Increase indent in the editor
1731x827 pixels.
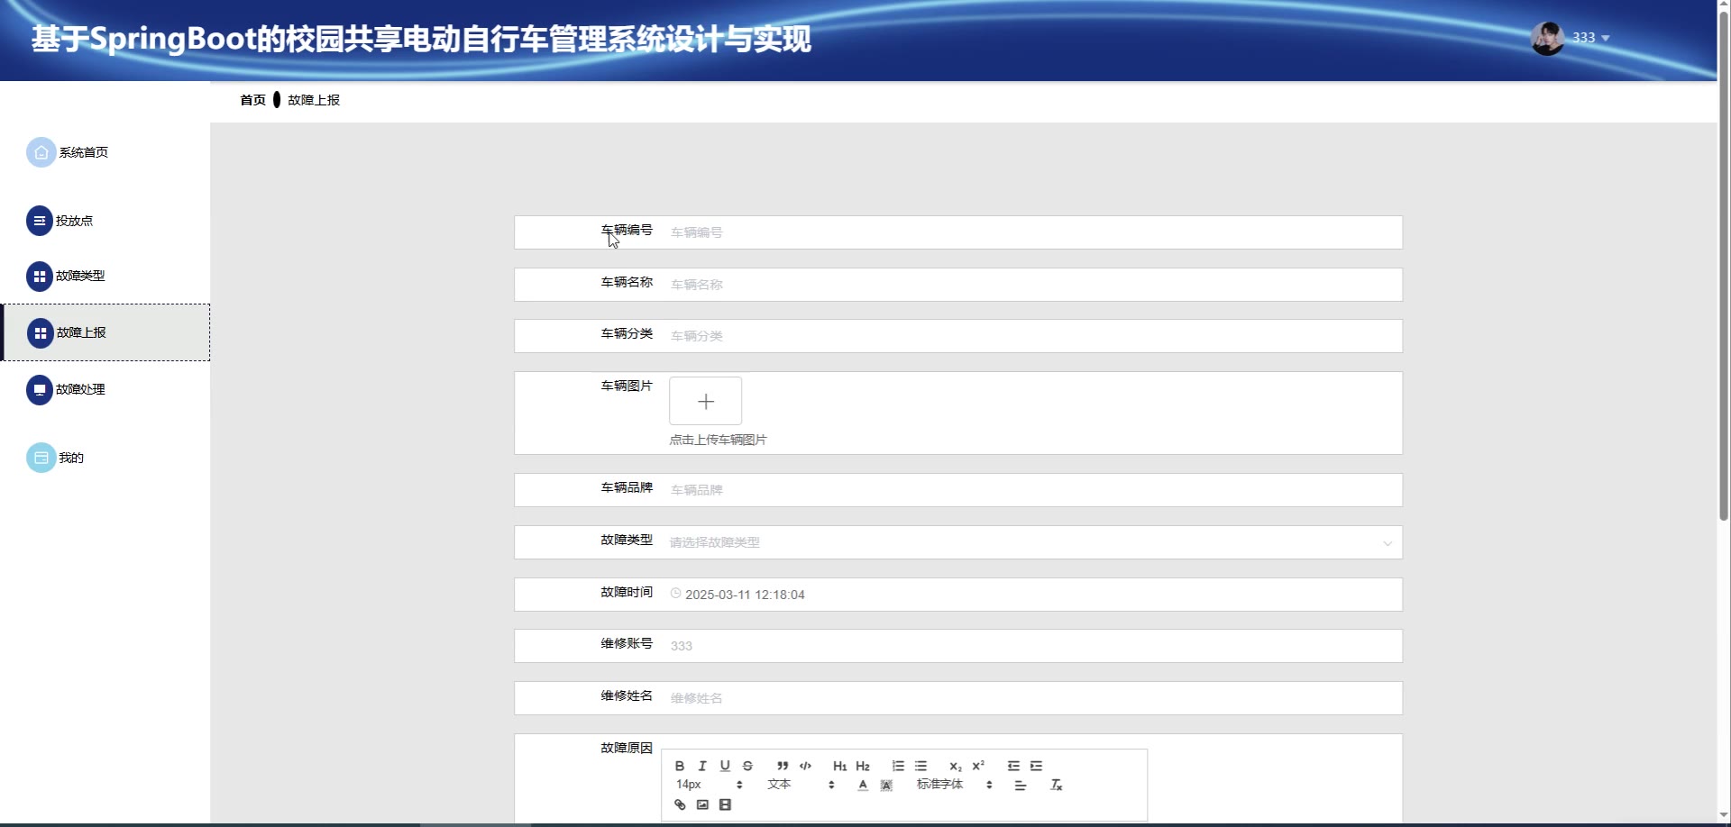point(1036,766)
